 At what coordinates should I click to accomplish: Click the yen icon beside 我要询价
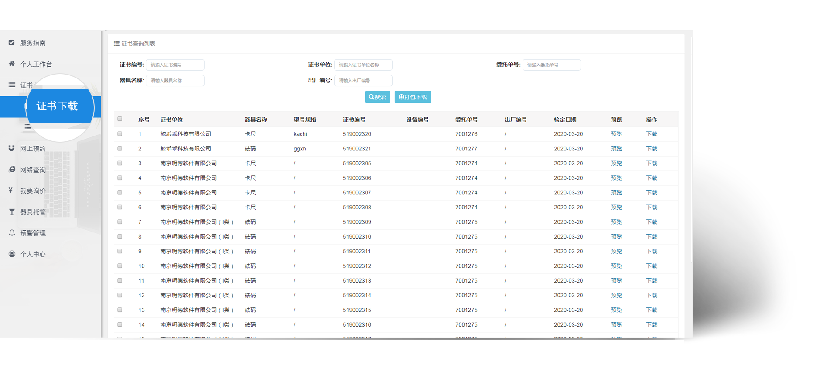pos(11,191)
